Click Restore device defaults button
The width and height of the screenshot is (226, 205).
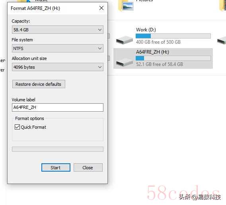tap(39, 84)
